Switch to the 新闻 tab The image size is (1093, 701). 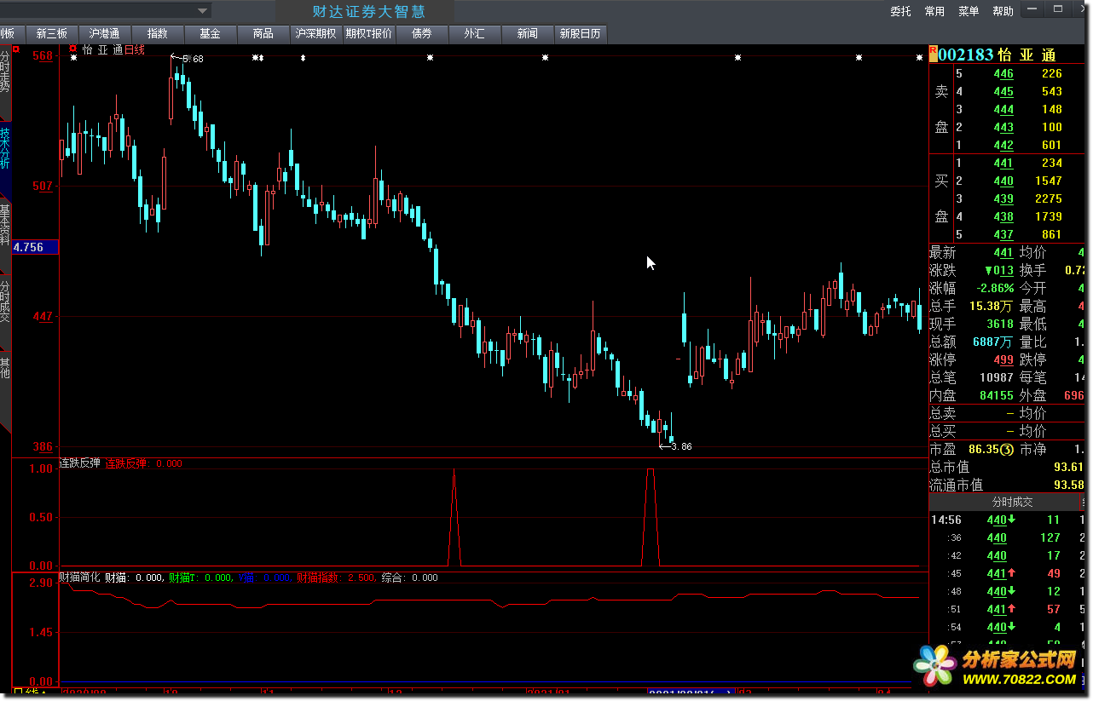click(527, 34)
